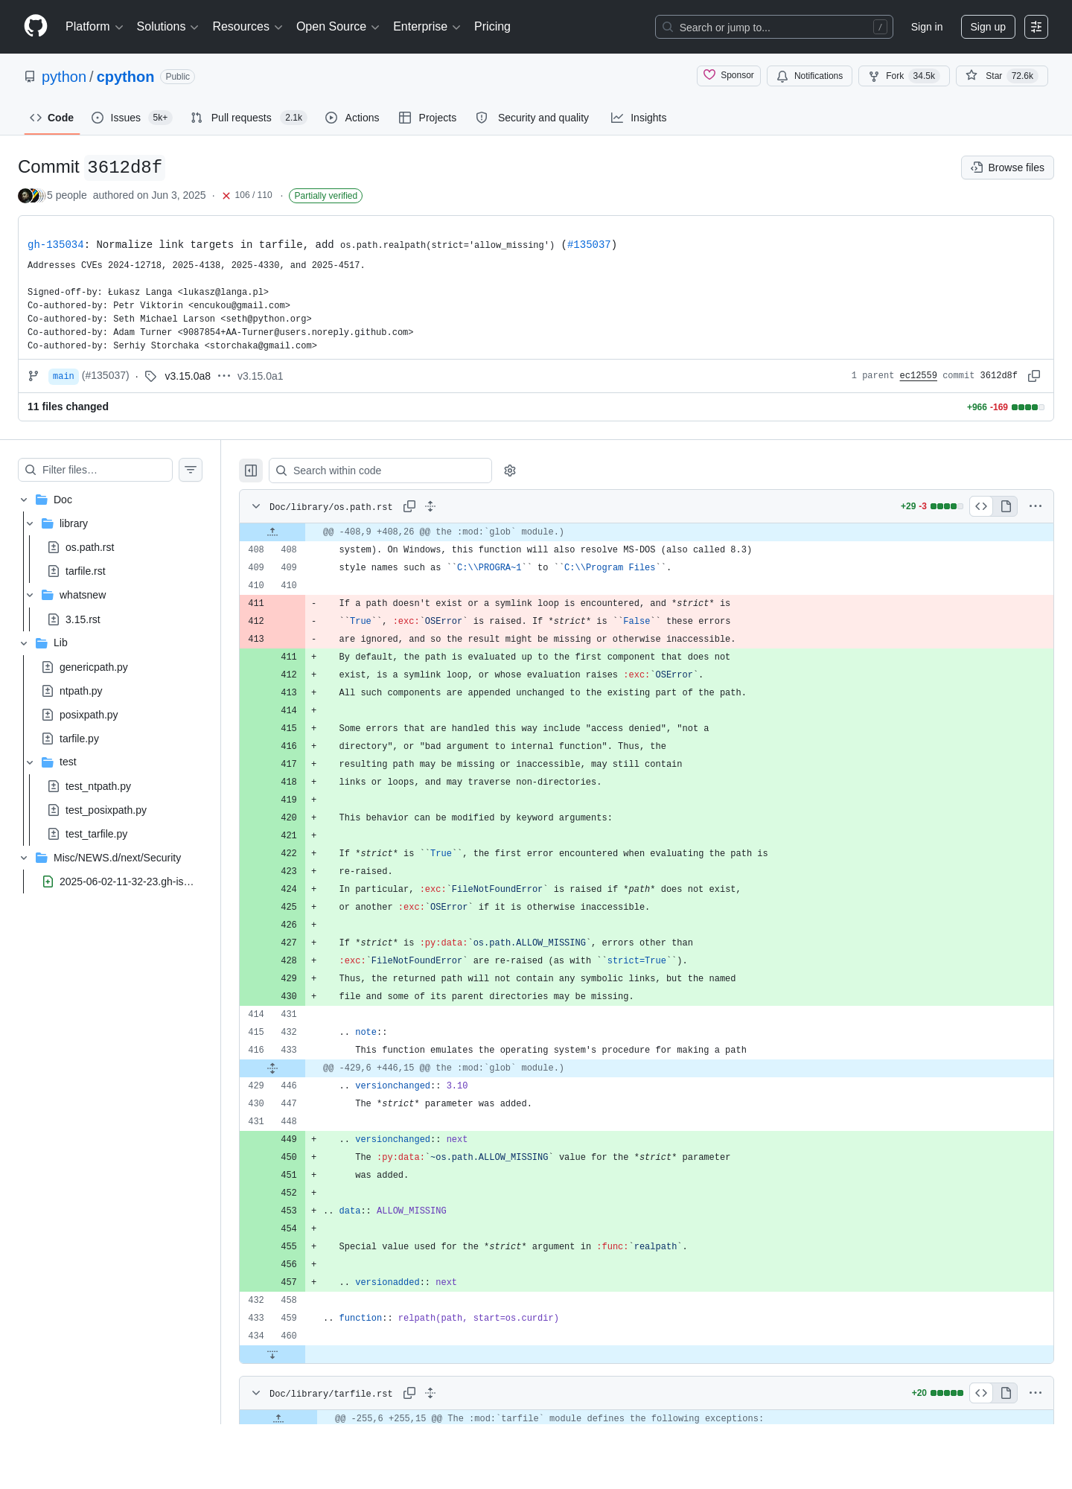Open the Platform dropdown menu
This screenshot has height=1489, width=1072.
pyautogui.click(x=94, y=27)
